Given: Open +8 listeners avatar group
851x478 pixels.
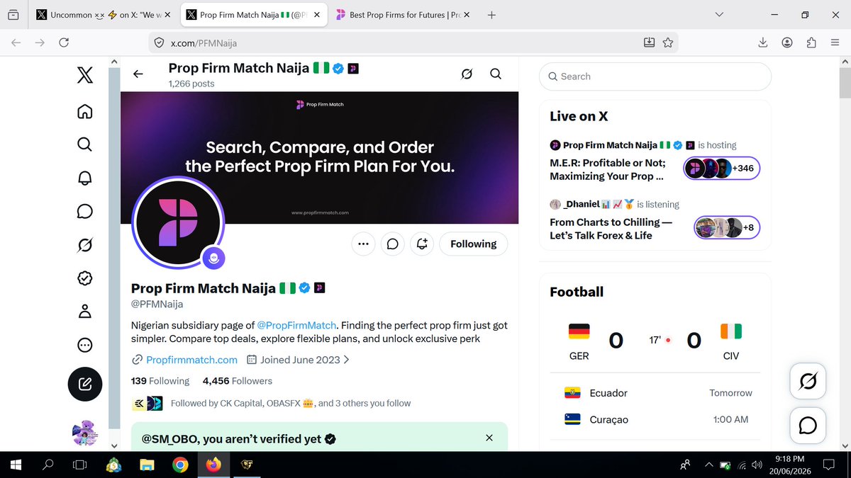Looking at the screenshot, I should (x=727, y=227).
